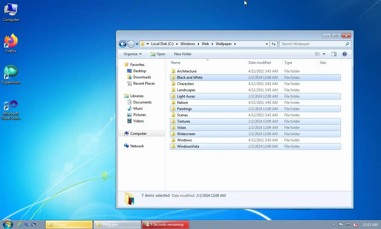Show hidden parent folders via double chevron

[x=148, y=44]
